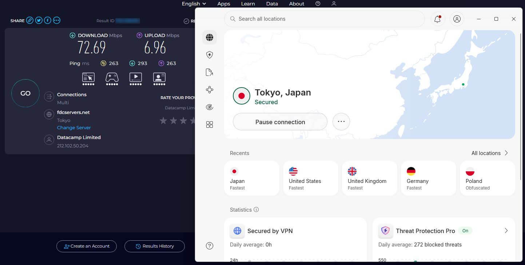Click the Change Server link
This screenshot has height=265, width=525.
(74, 127)
